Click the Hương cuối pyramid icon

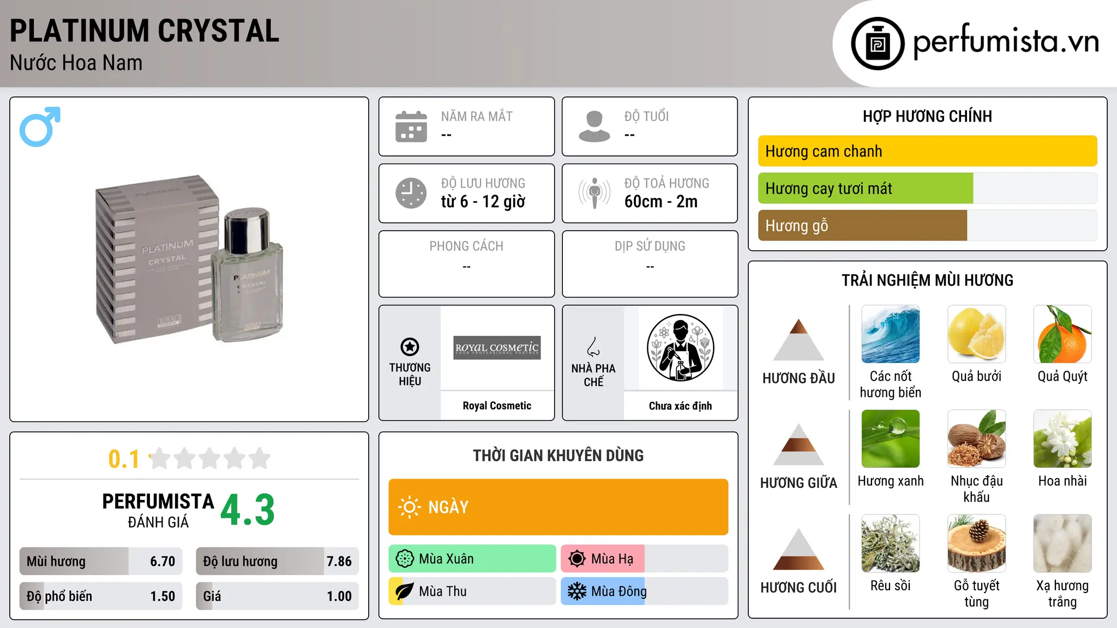(x=799, y=549)
